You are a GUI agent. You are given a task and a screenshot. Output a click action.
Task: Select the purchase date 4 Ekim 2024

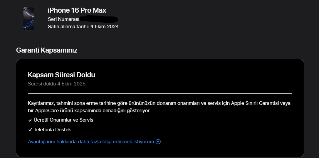pos(105,27)
